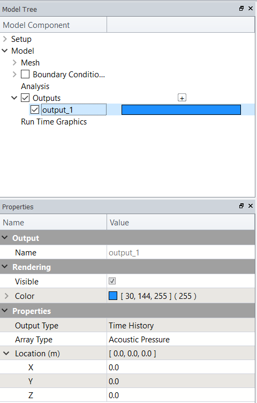
Task: Undock the Properties panel
Action: pos(241,206)
